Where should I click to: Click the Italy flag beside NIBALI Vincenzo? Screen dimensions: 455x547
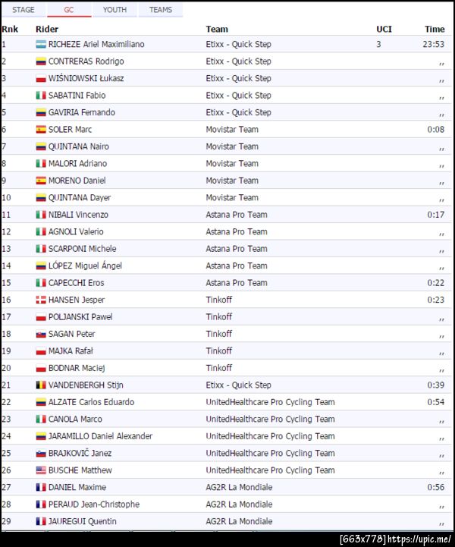[41, 215]
